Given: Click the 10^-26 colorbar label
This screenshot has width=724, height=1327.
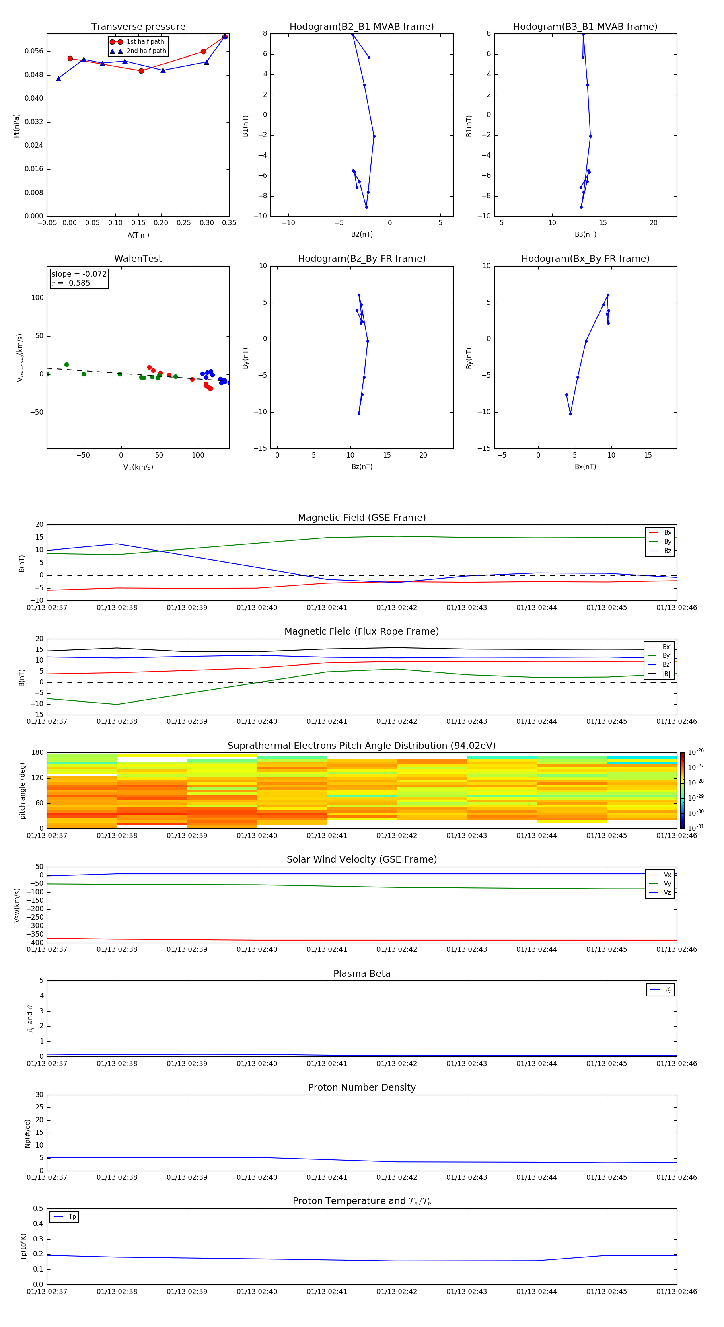Looking at the screenshot, I should point(695,752).
